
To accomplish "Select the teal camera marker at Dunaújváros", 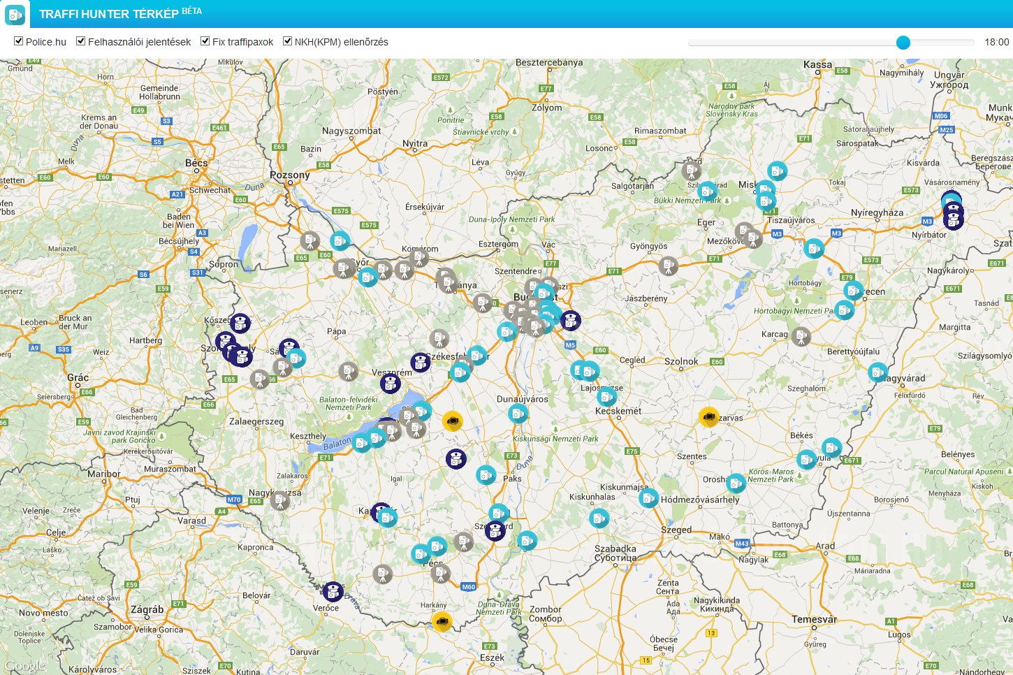I will click(518, 414).
